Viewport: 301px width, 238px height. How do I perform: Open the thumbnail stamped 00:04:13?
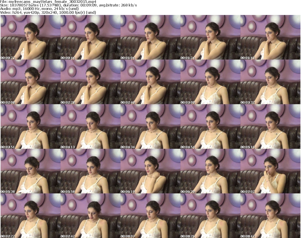[91, 126]
